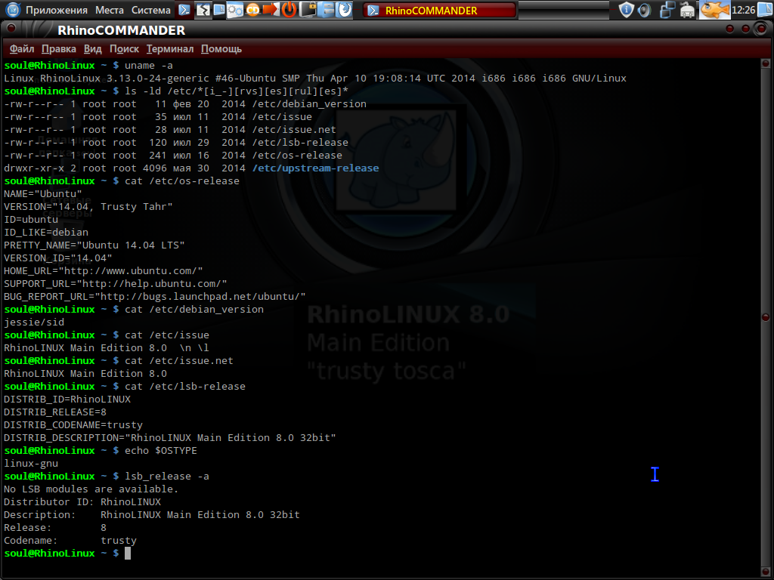
Task: Open the clock showing 12:26
Action: pyautogui.click(x=743, y=10)
